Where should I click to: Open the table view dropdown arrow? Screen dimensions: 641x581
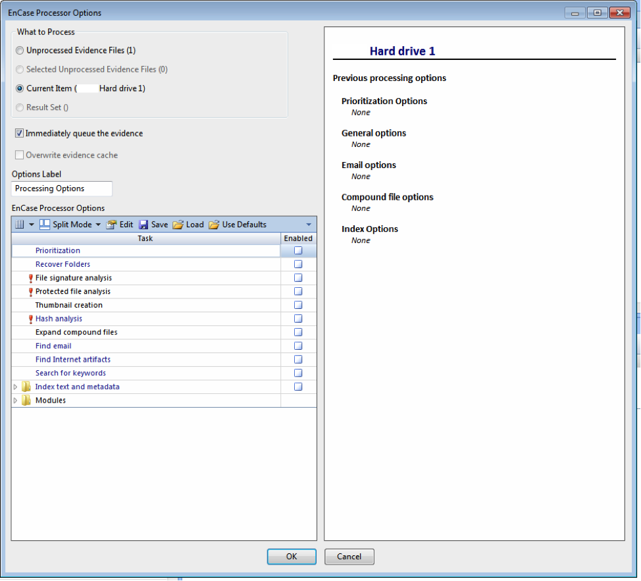pyautogui.click(x=31, y=225)
